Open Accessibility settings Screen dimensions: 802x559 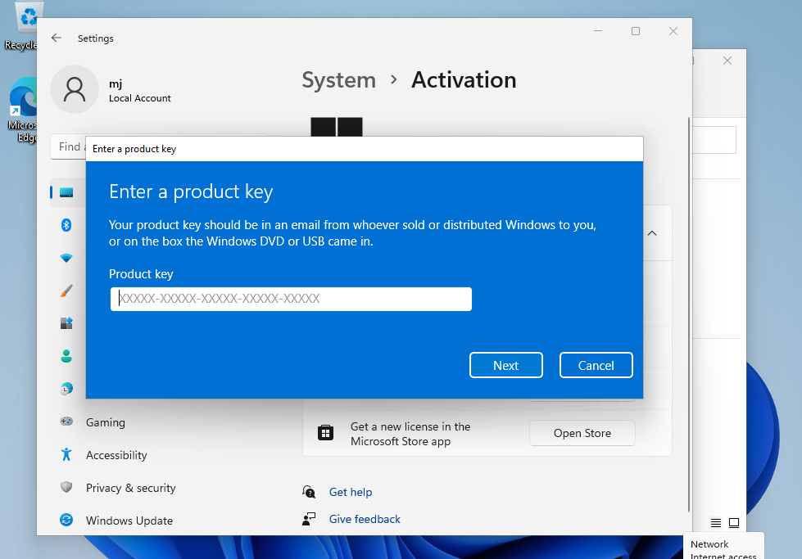pyautogui.click(x=66, y=455)
